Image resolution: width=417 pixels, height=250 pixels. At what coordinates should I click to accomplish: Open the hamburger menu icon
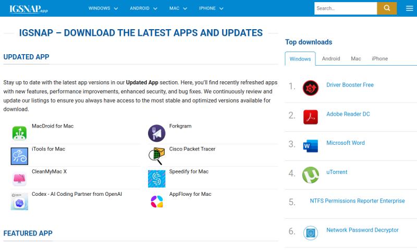click(x=409, y=8)
